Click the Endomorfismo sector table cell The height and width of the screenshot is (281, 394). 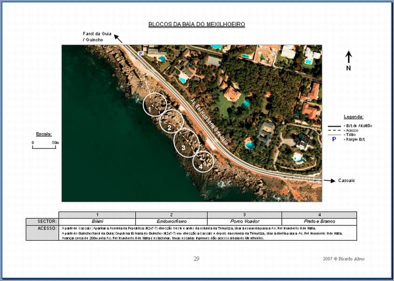coord(171,221)
